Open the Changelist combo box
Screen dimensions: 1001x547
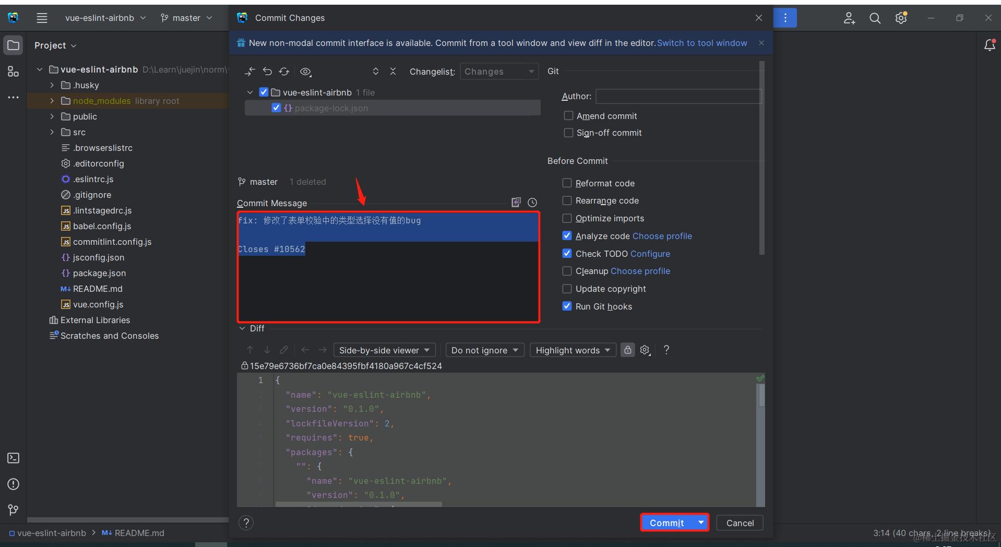tap(499, 72)
